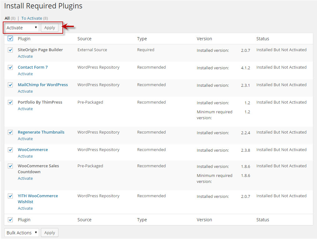Click the Version column header
This screenshot has width=317, height=240.
click(204, 39)
